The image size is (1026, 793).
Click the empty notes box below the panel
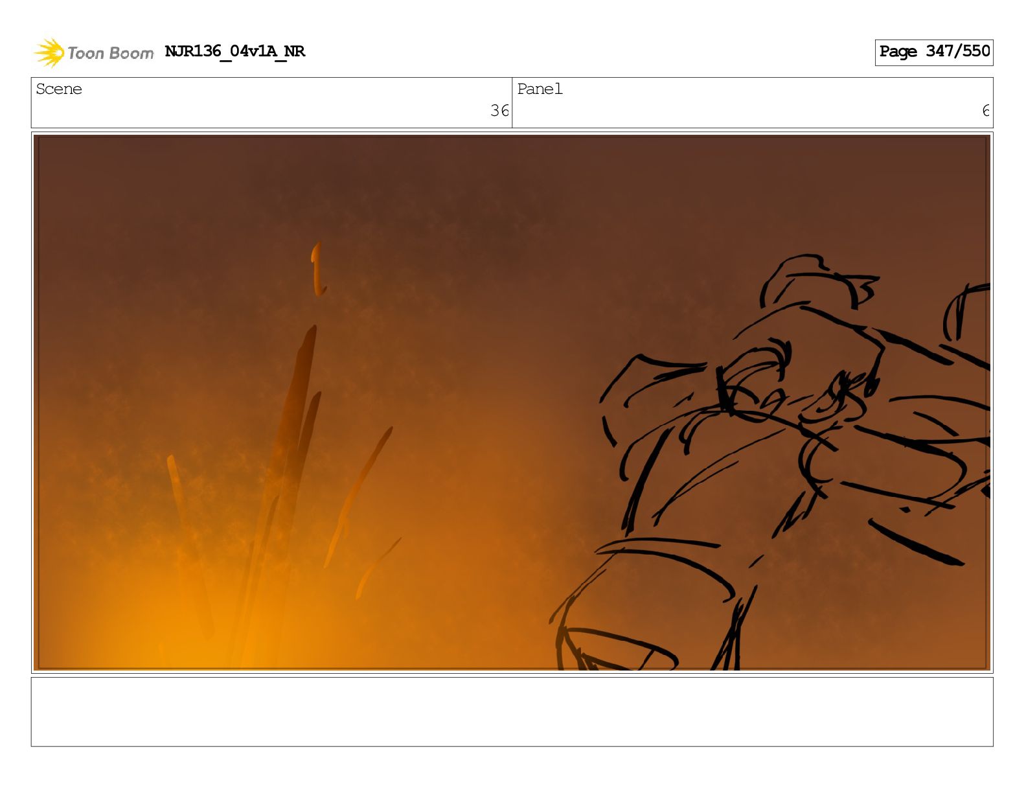pyautogui.click(x=512, y=711)
